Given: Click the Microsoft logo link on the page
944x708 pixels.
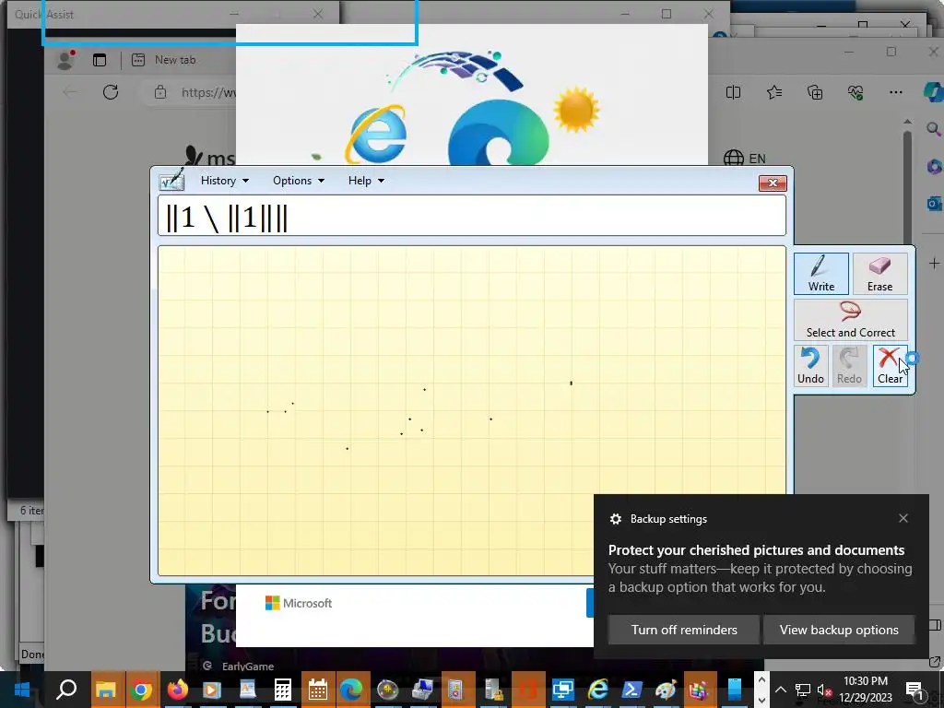Looking at the screenshot, I should click(299, 603).
